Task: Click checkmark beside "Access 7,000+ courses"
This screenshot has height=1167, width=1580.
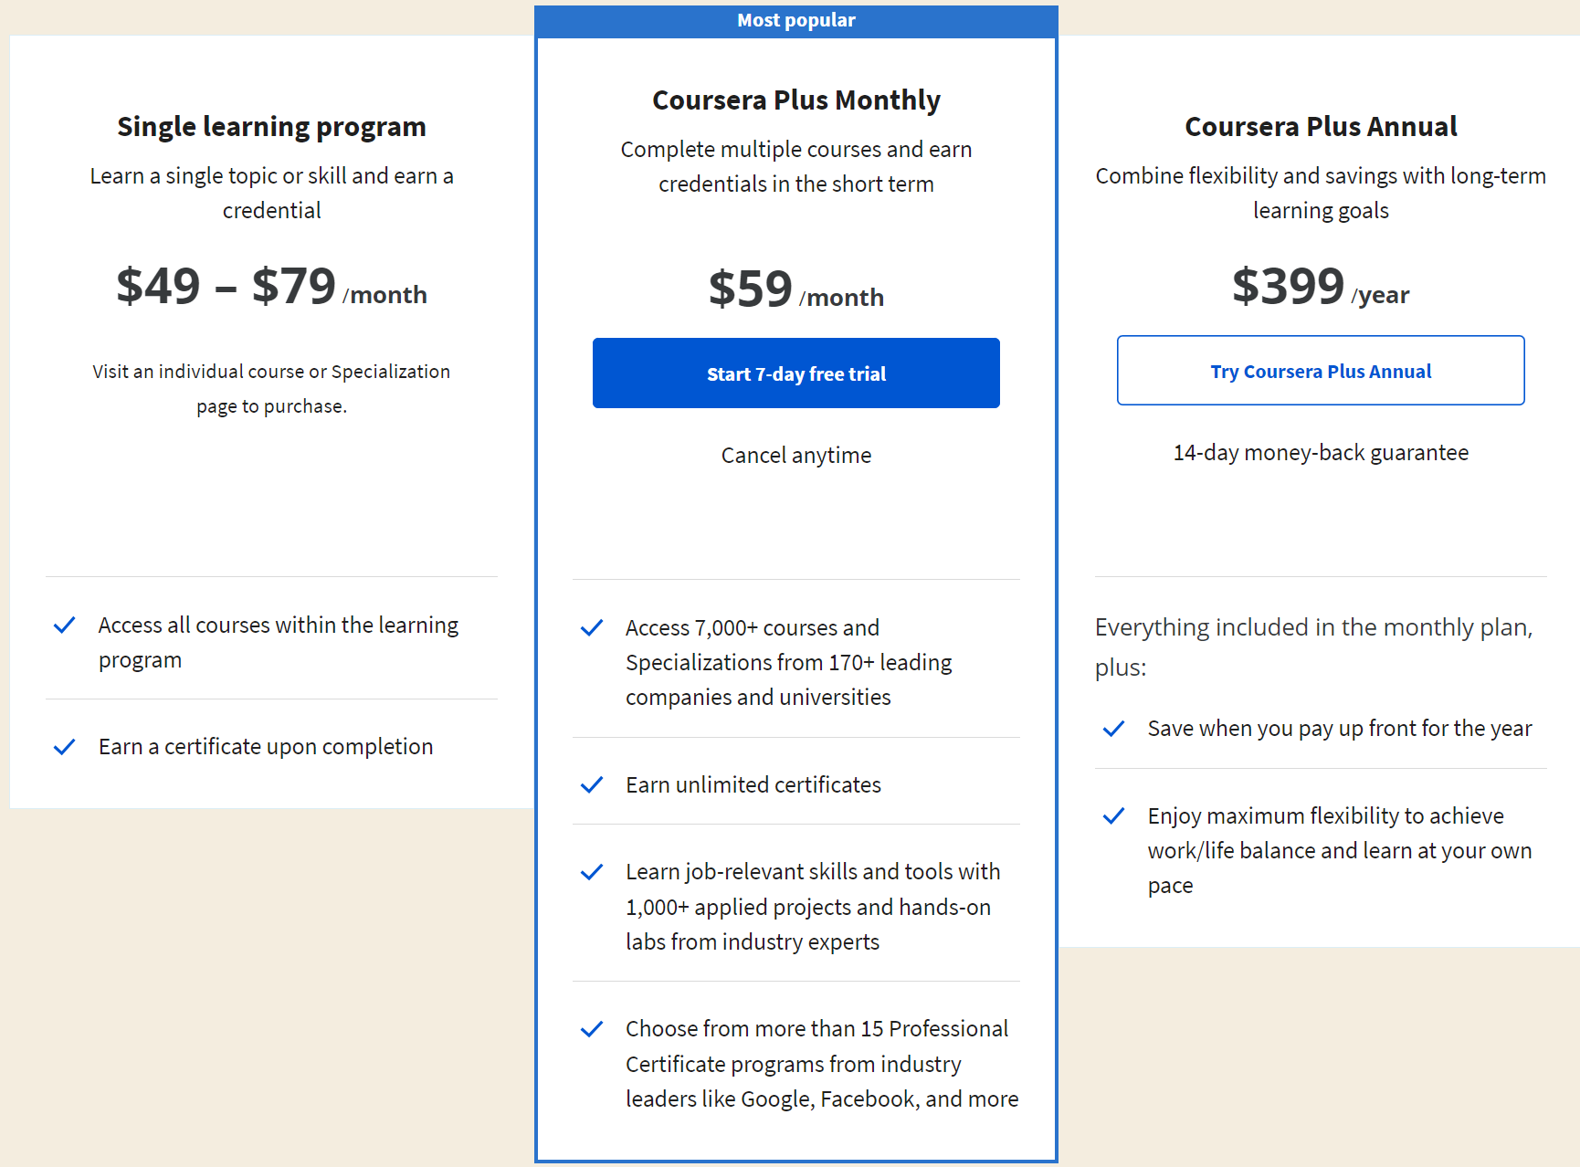Action: point(592,628)
